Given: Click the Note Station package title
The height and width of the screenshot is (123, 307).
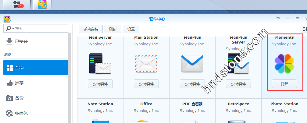Looking at the screenshot, I should (x=100, y=104).
